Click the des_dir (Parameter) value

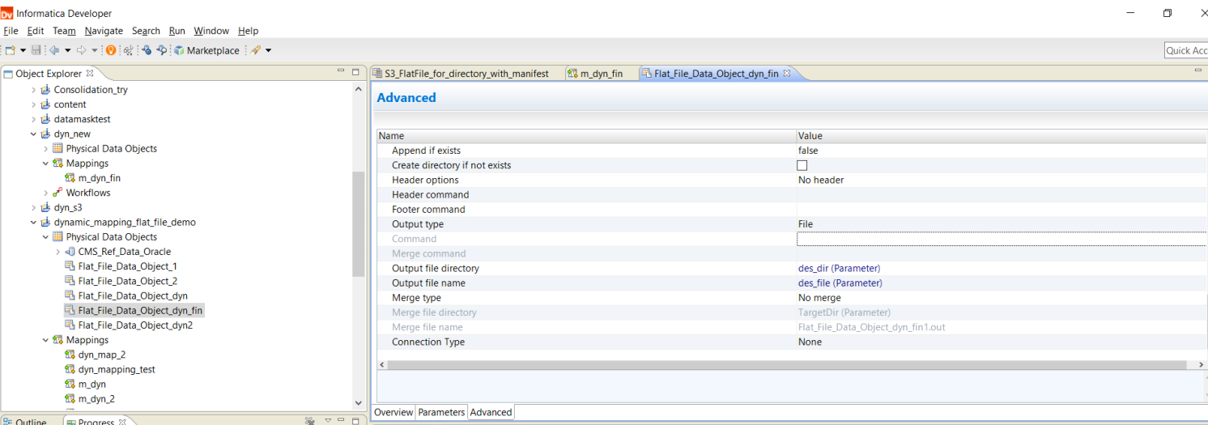pyautogui.click(x=839, y=268)
